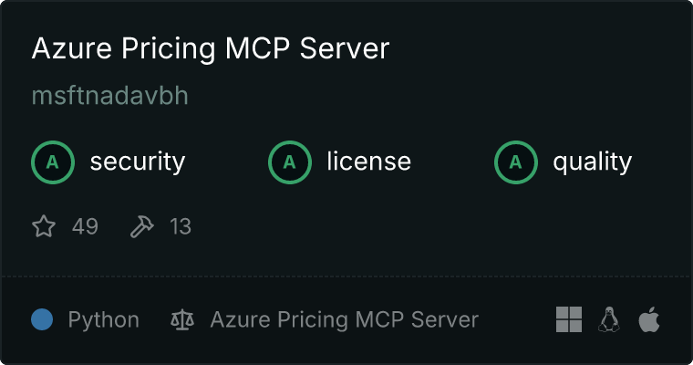Click the scales license icon
Image resolution: width=693 pixels, height=365 pixels.
pos(182,319)
